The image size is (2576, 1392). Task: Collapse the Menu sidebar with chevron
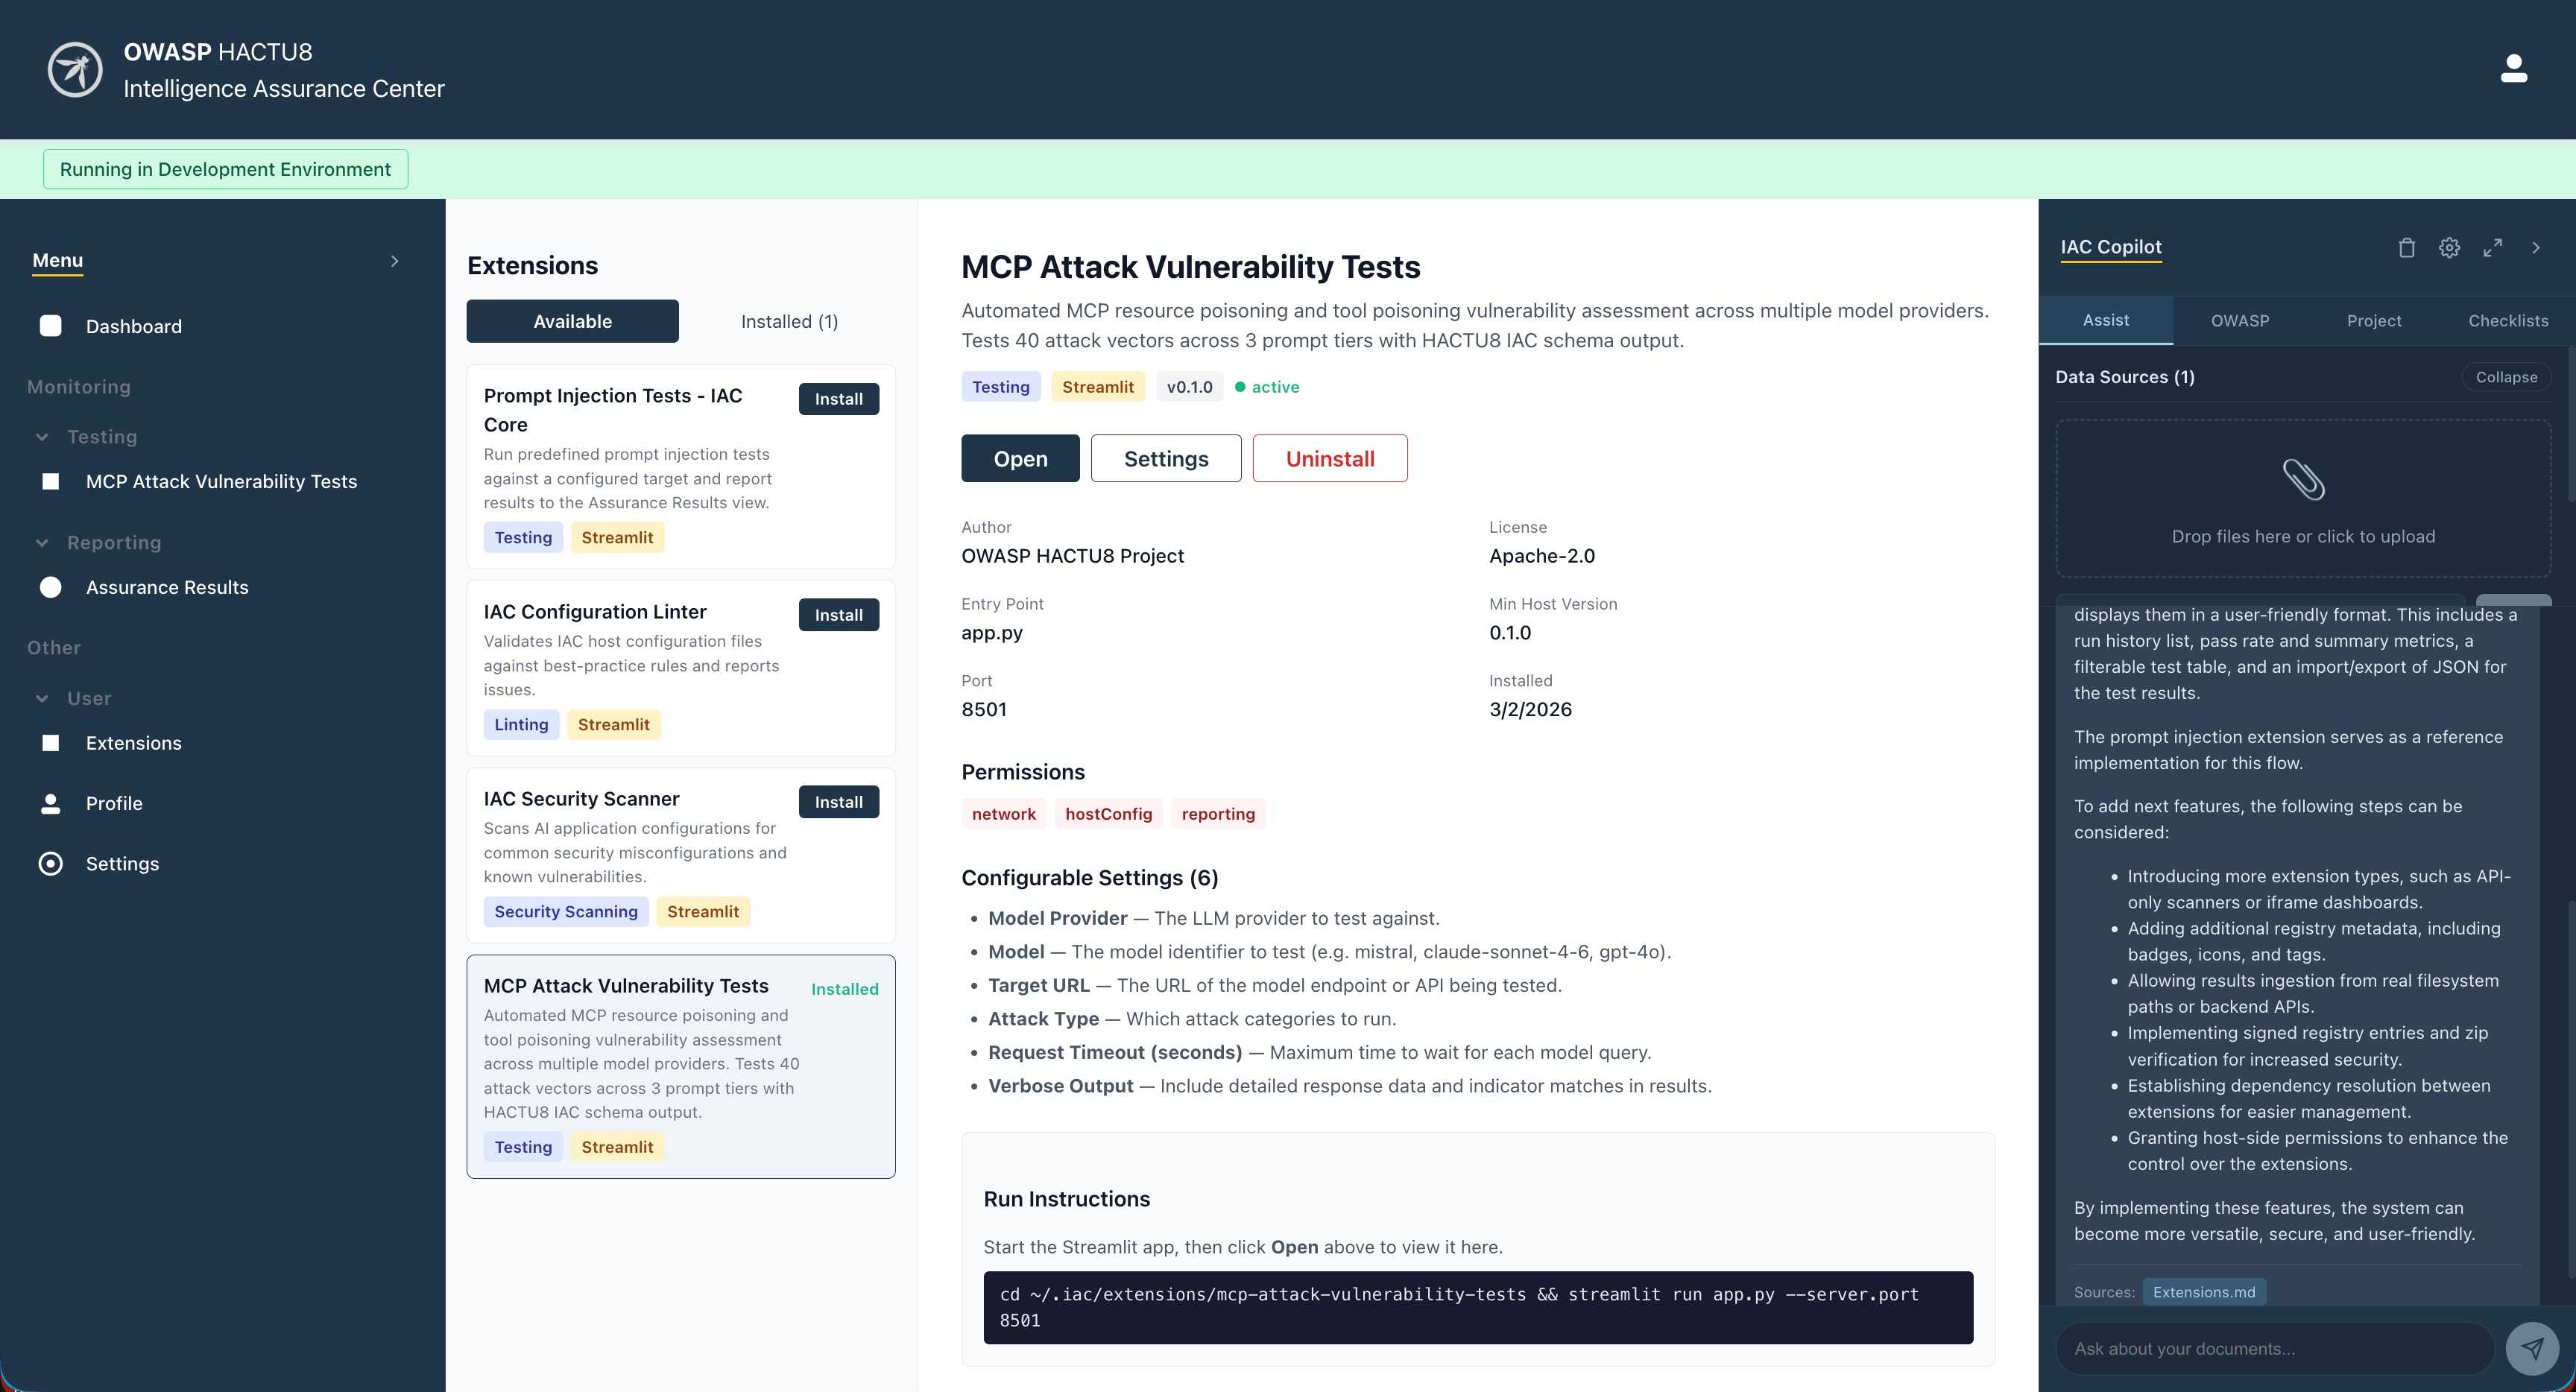click(x=395, y=261)
